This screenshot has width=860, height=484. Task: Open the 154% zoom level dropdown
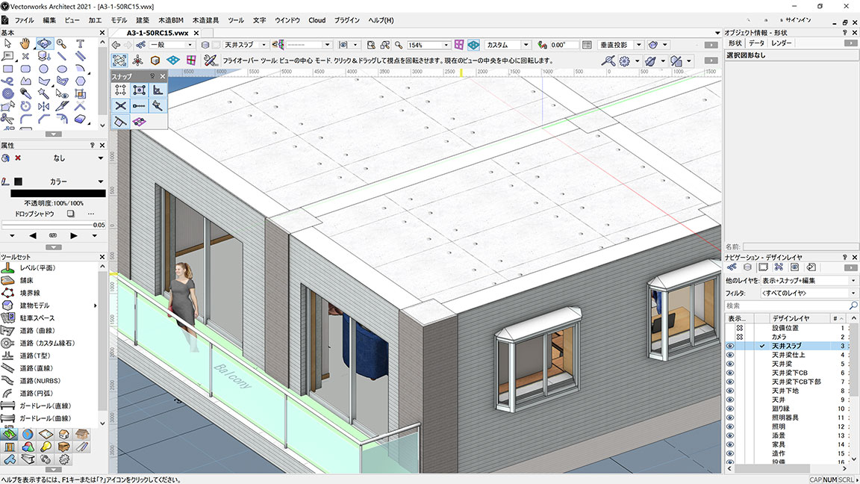click(x=445, y=44)
